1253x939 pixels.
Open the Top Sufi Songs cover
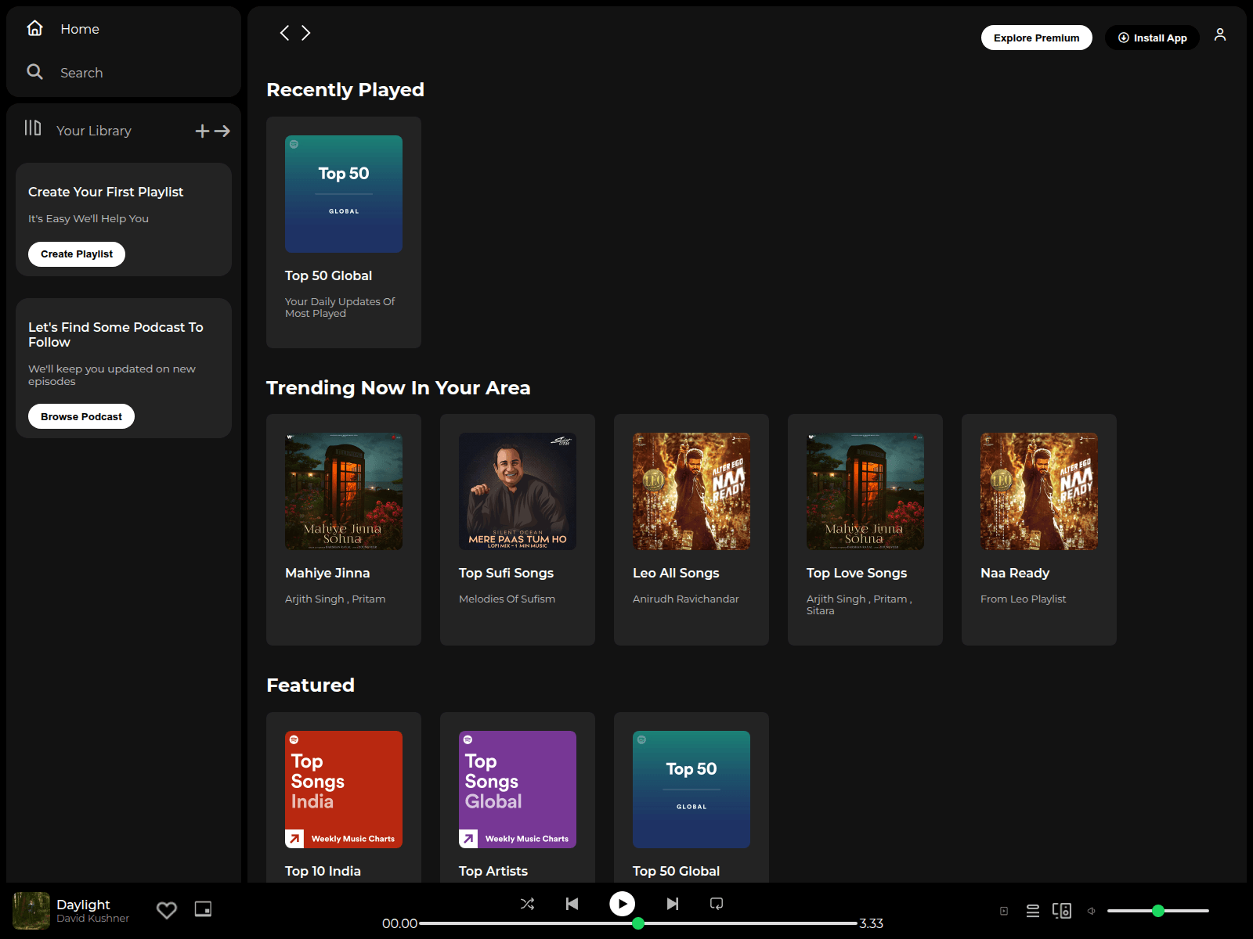518,491
